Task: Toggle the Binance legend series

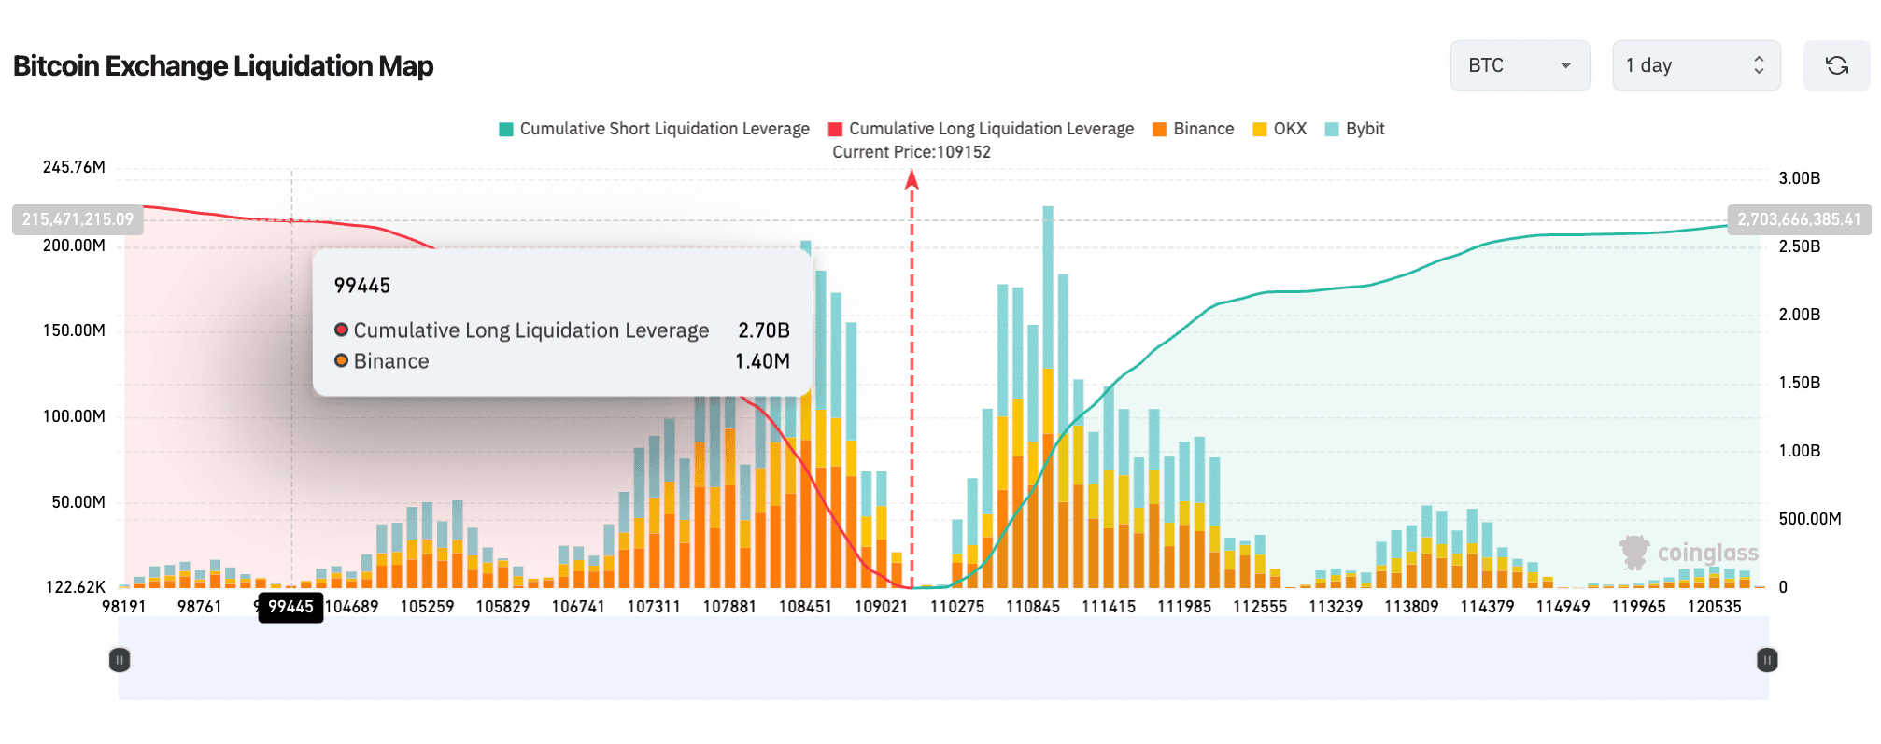Action: coord(1193,129)
